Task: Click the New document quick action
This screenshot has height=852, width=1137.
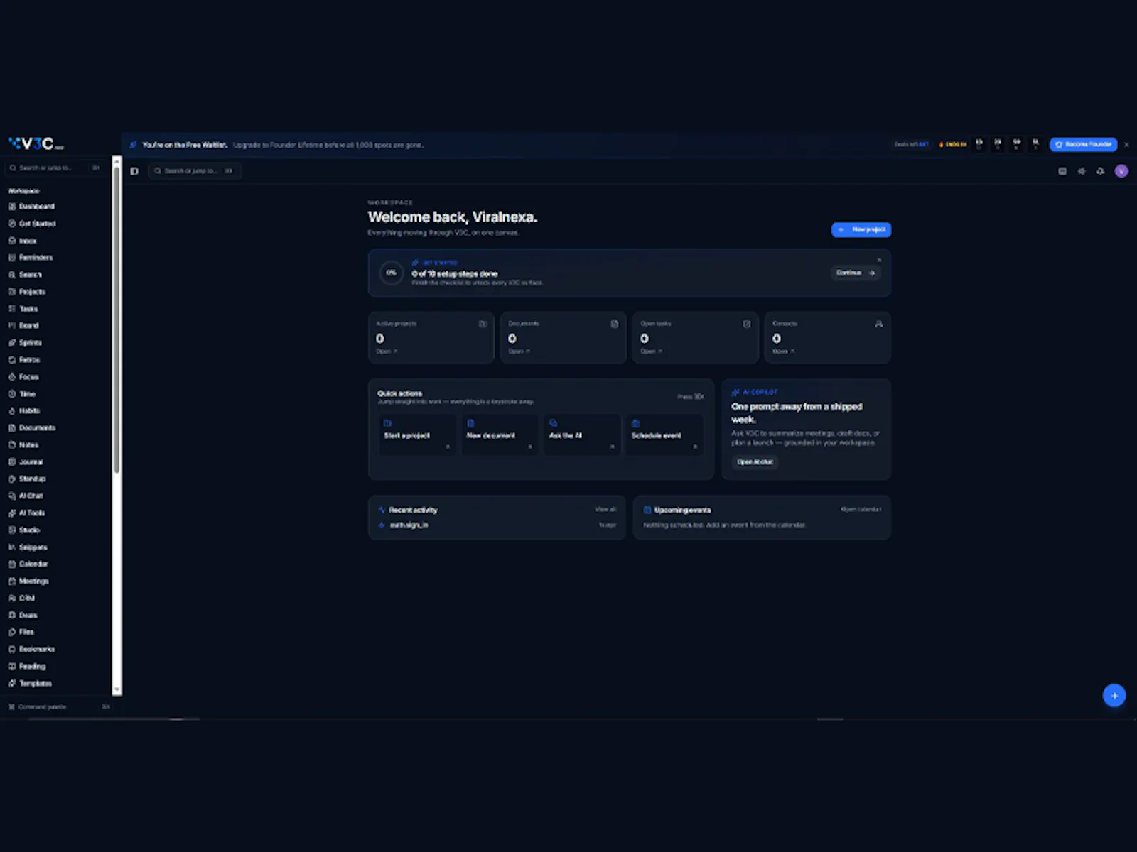Action: point(500,435)
